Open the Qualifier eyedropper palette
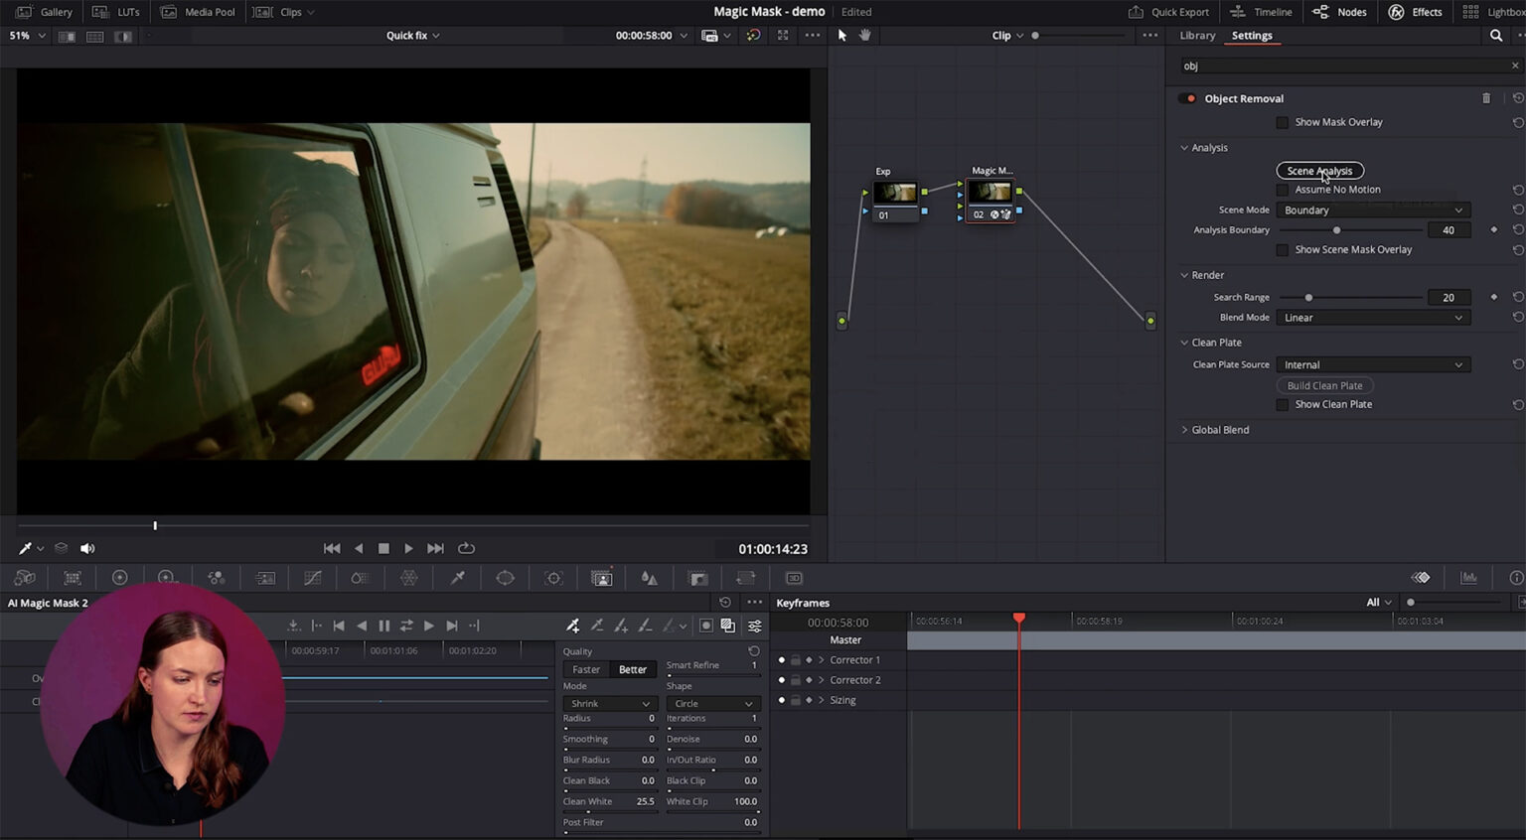Image resolution: width=1526 pixels, height=840 pixels. coord(457,578)
